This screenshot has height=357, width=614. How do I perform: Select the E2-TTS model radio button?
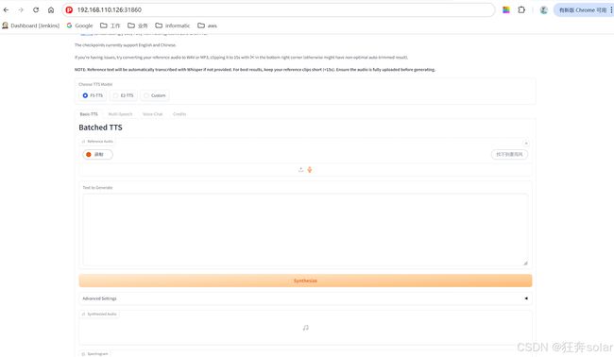[115, 95]
